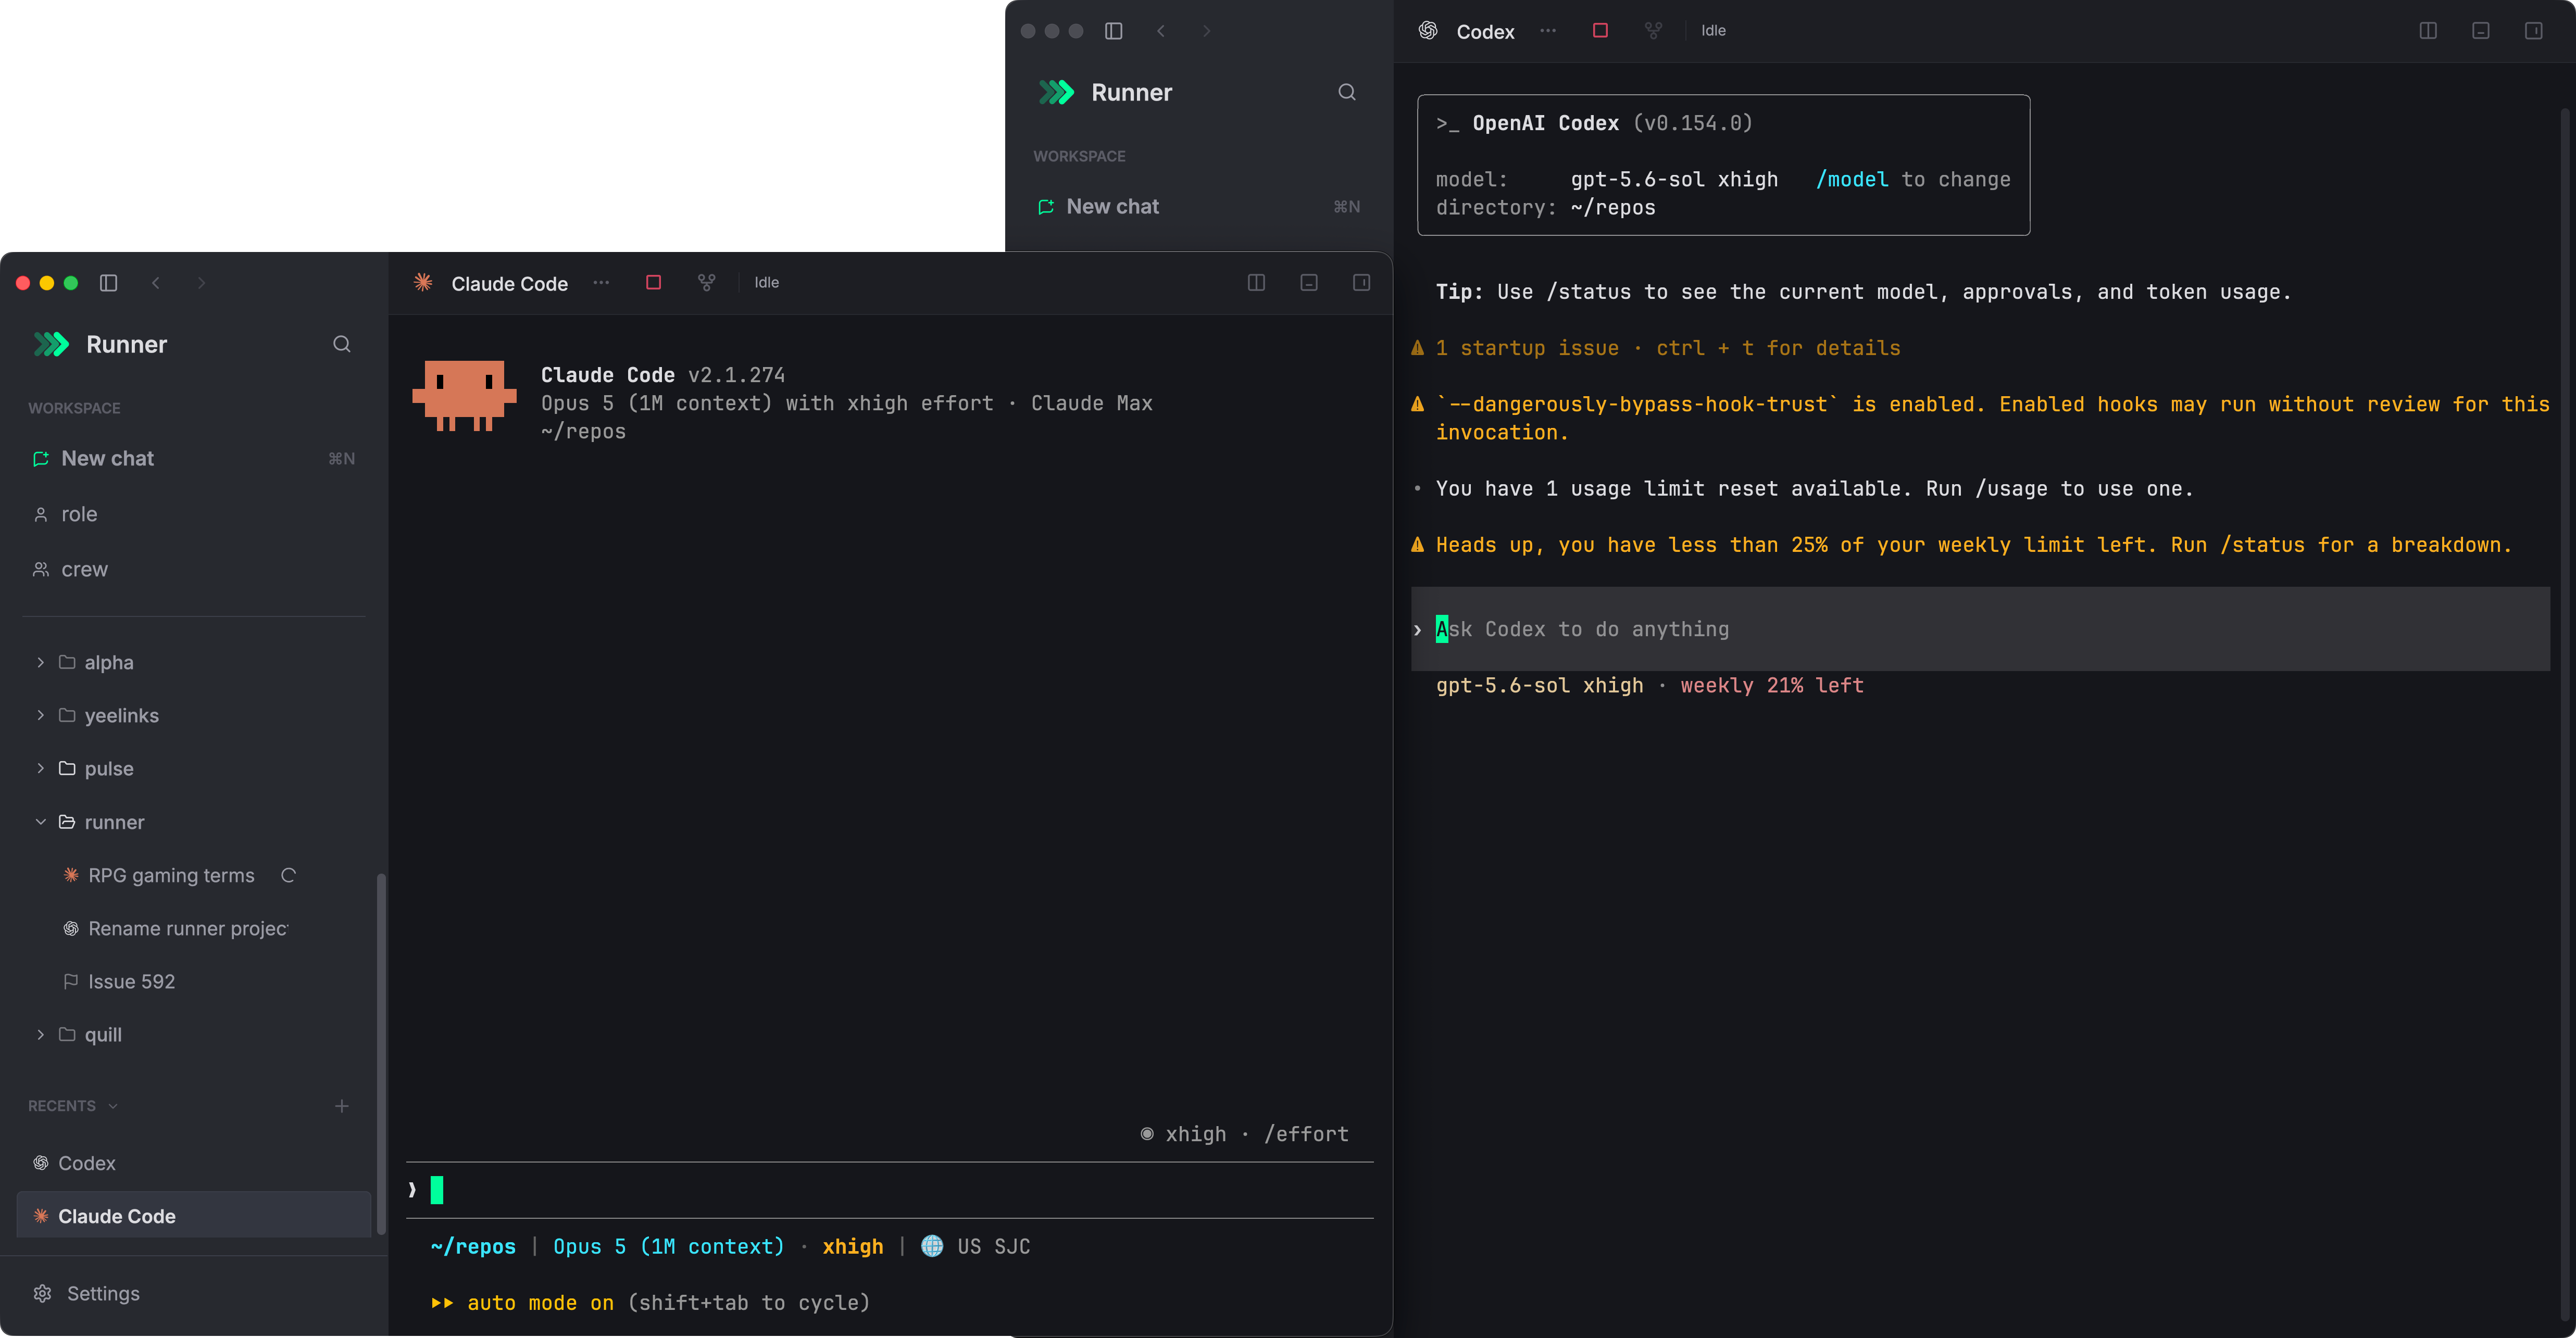Collapse the RECENTS section chevron
Viewport: 2576px width, 1338px height.
coord(113,1106)
